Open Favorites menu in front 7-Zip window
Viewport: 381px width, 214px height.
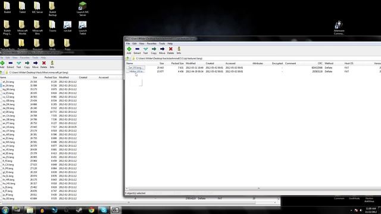tap(152, 43)
